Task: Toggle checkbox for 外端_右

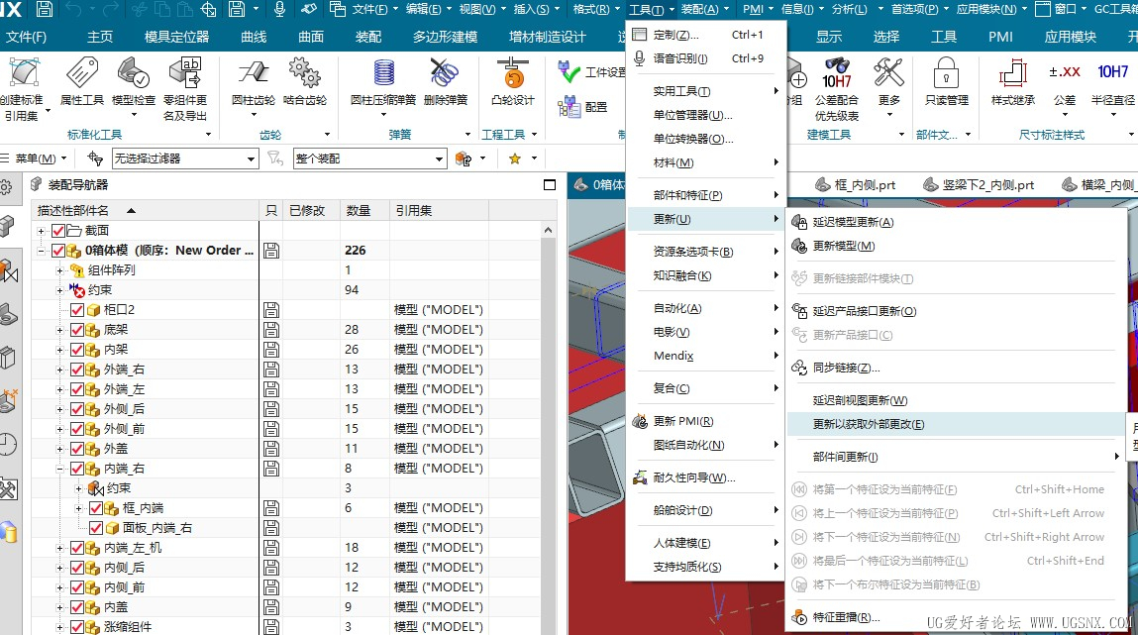Action: click(x=77, y=370)
